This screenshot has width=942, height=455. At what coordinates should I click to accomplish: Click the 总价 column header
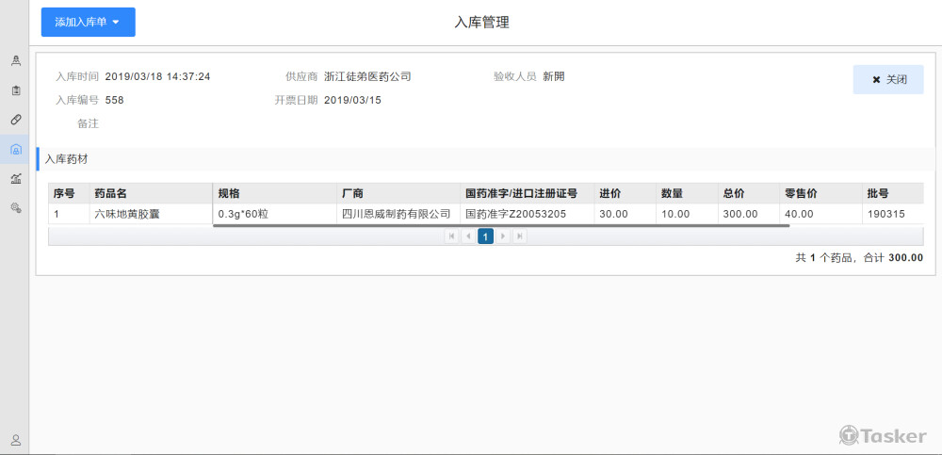click(x=749, y=193)
